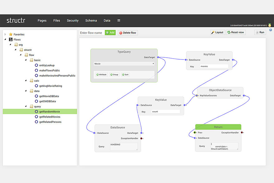Click the ExceptionHandler port on DataSource node
The height and width of the screenshot is (183, 274).
point(141,138)
